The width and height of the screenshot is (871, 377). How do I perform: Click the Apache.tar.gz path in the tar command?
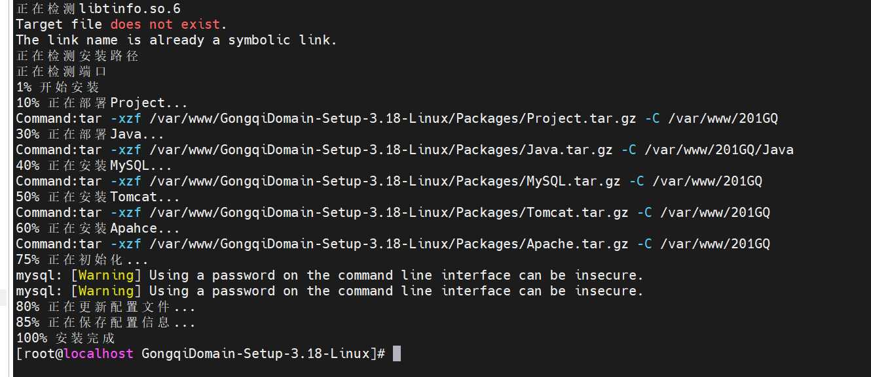(x=389, y=244)
